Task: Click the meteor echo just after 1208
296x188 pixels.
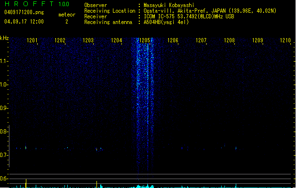Action: coord(236,148)
